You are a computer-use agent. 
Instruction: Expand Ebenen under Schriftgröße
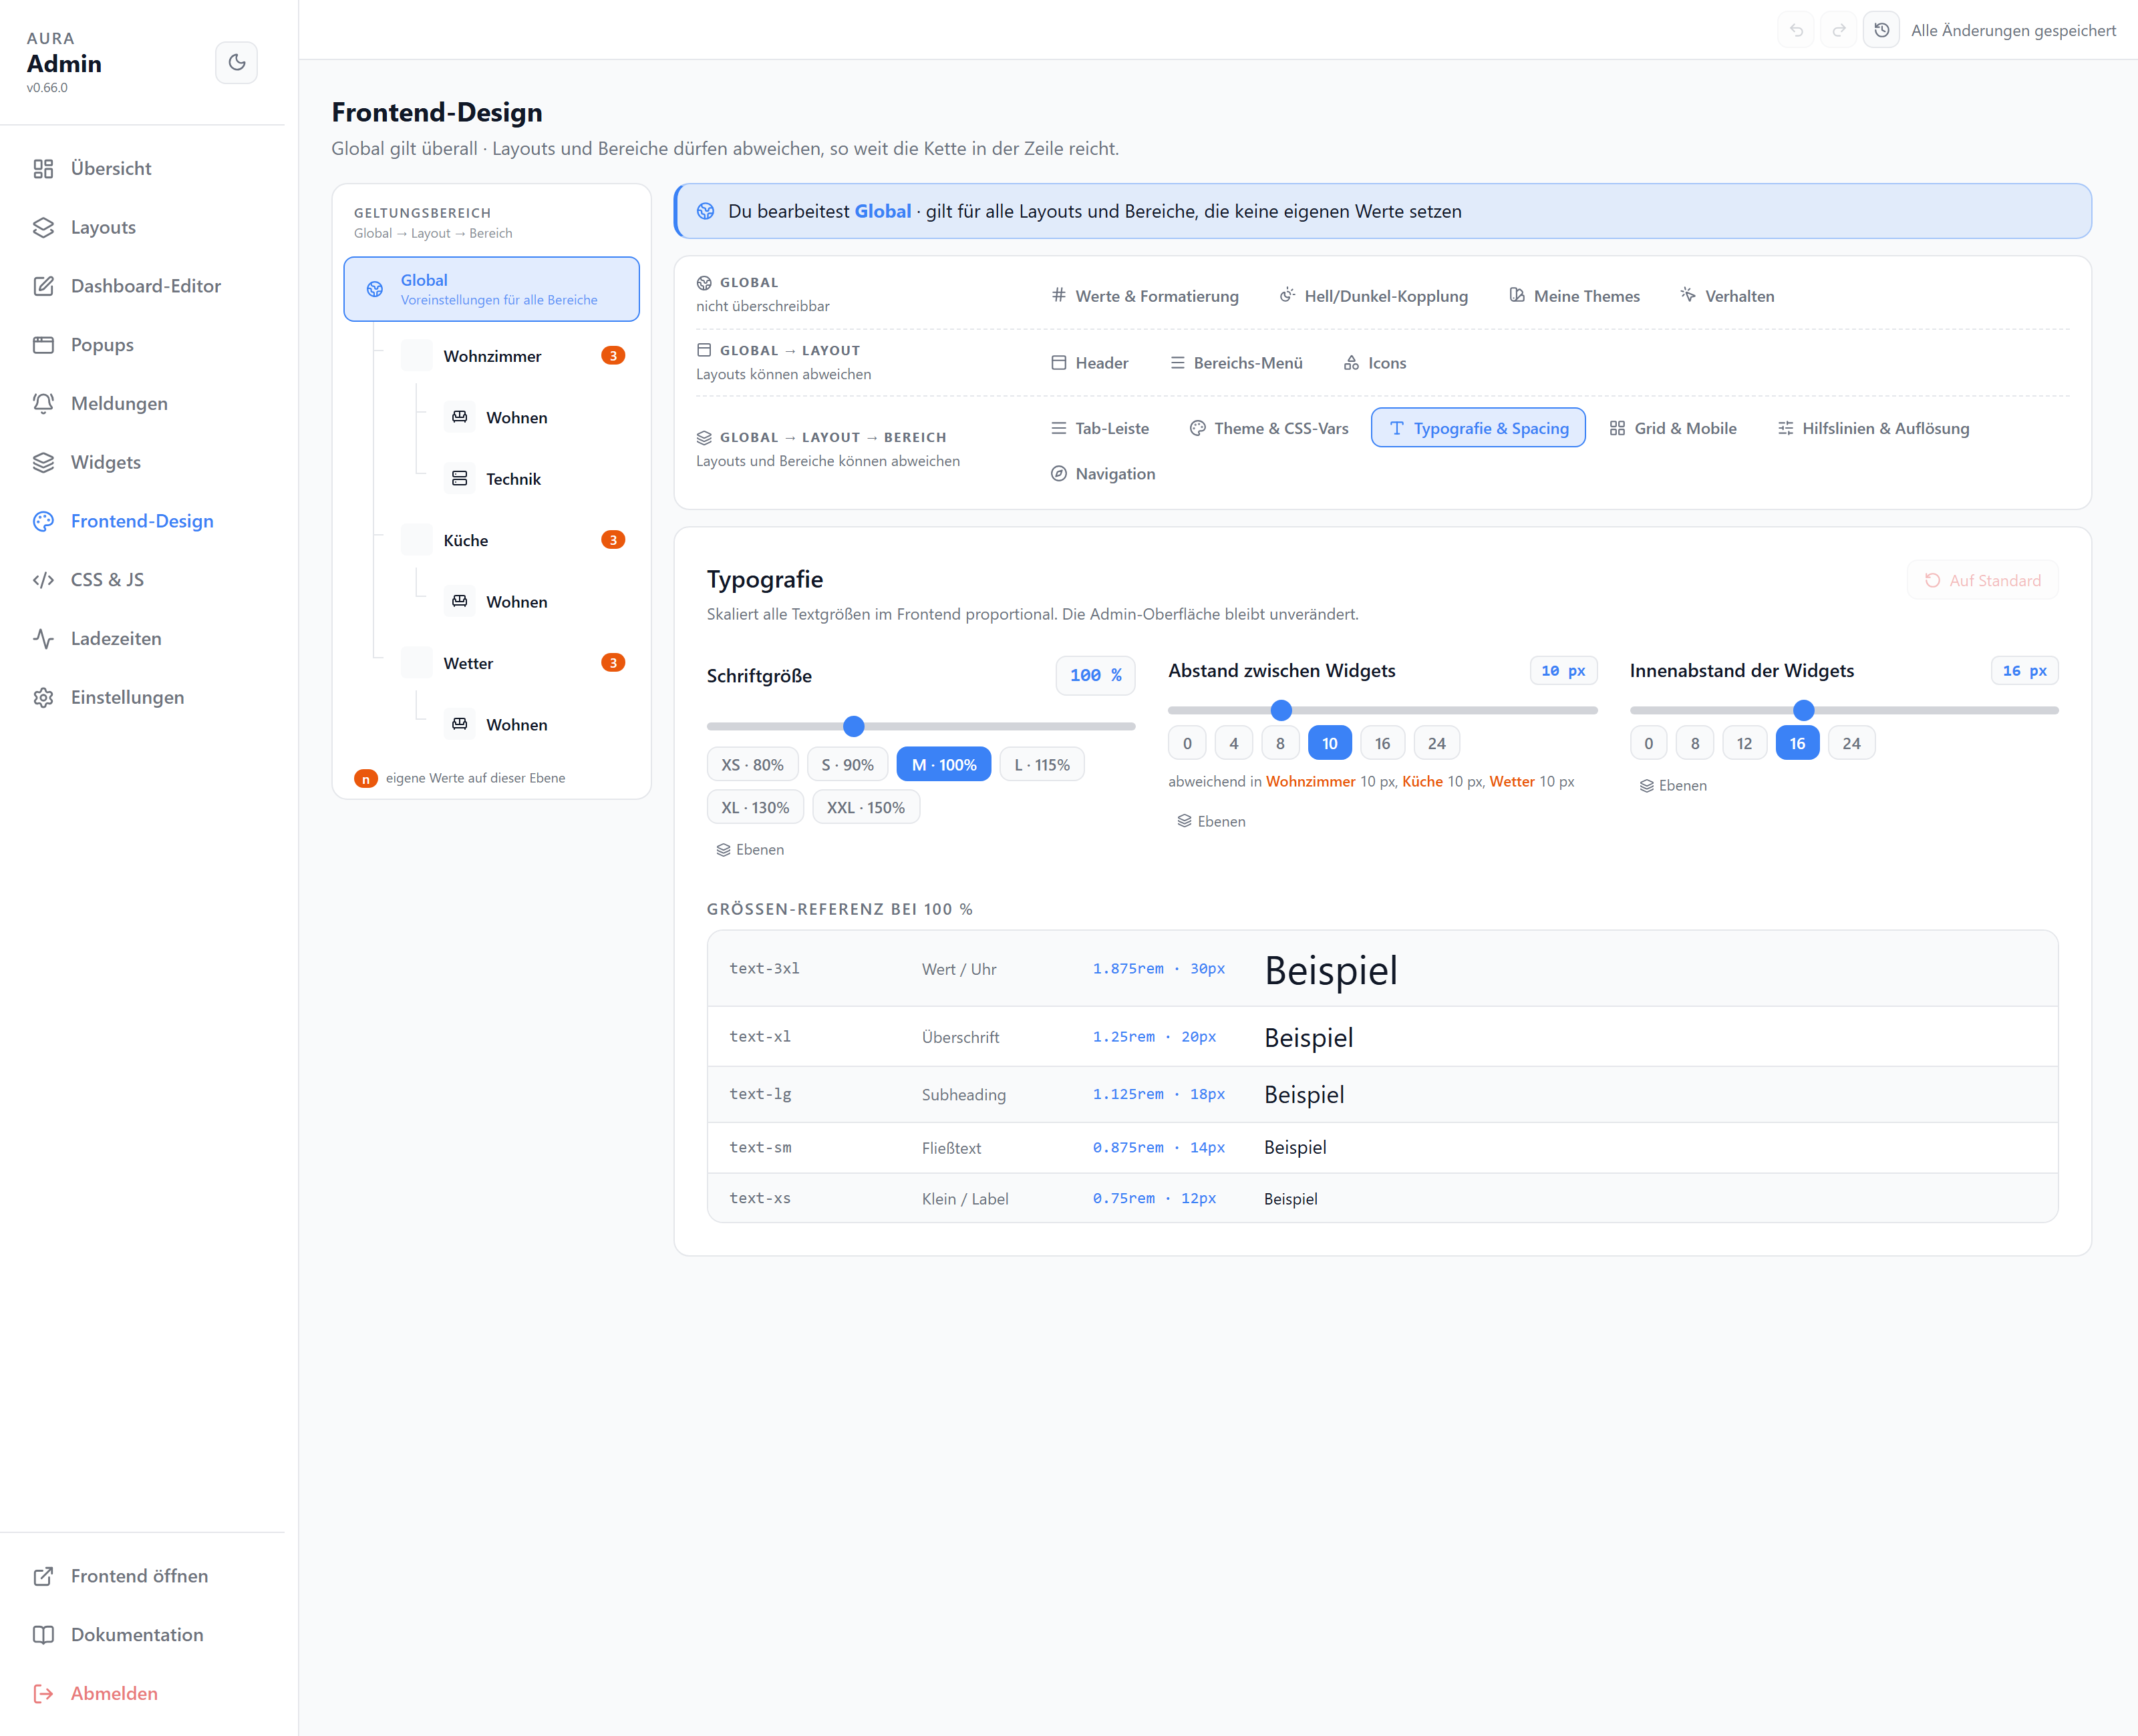(x=750, y=849)
